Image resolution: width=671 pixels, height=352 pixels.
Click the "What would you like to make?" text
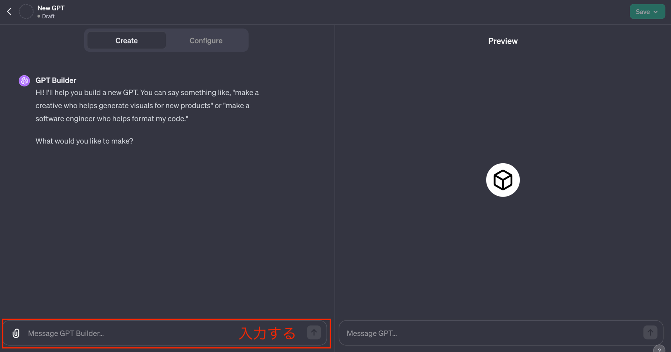coord(84,141)
